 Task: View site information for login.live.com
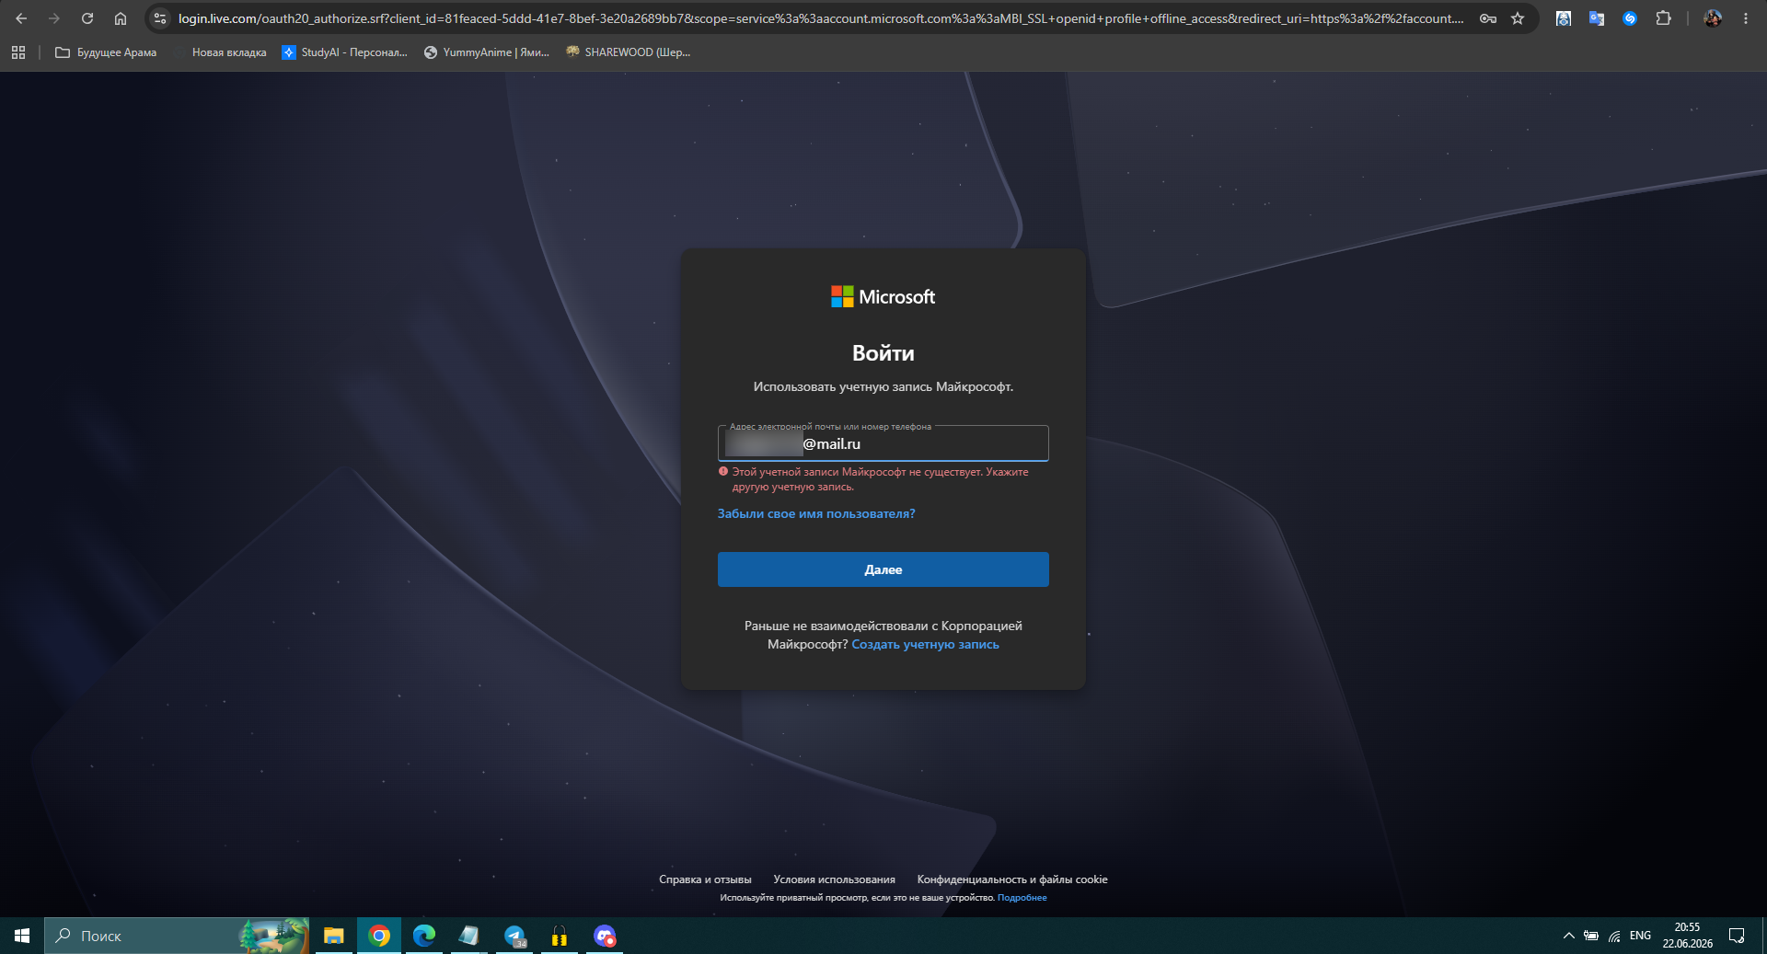(160, 18)
